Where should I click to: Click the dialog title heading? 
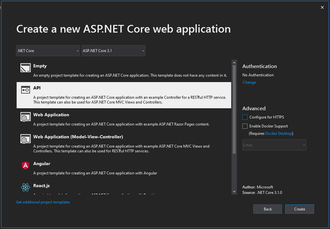pyautogui.click(x=123, y=29)
